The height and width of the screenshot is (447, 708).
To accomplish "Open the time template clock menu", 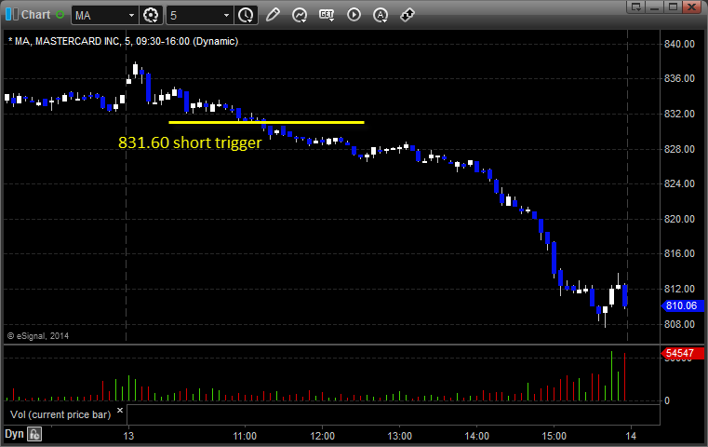I will [x=247, y=16].
